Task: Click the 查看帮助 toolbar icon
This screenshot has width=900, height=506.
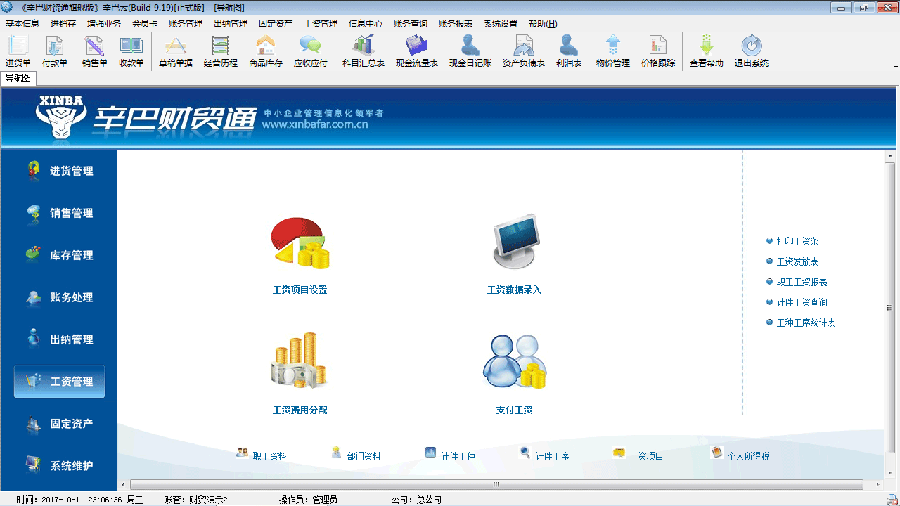Action: (x=707, y=51)
